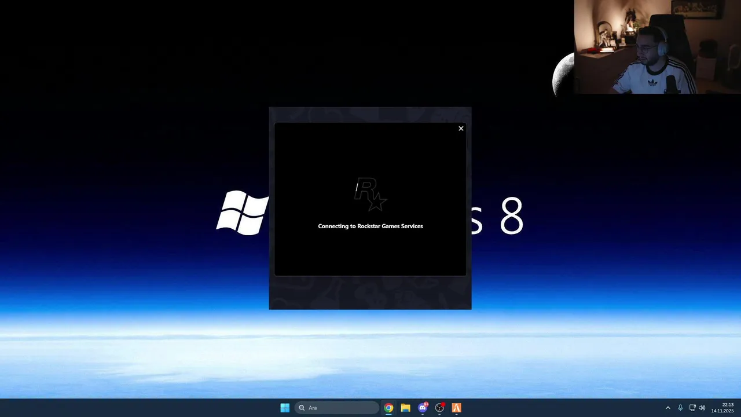The width and height of the screenshot is (741, 417).
Task: Open Discord from the taskbar
Action: [423, 408]
